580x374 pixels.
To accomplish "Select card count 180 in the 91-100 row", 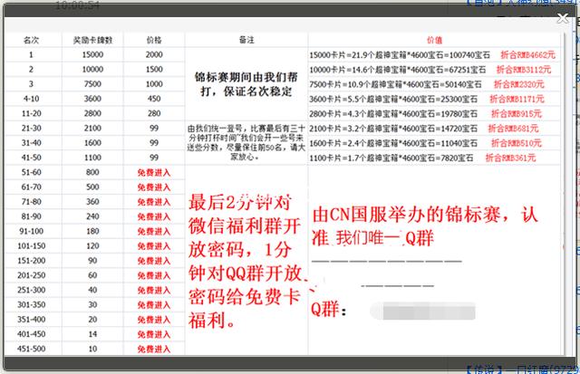I will coord(92,231).
